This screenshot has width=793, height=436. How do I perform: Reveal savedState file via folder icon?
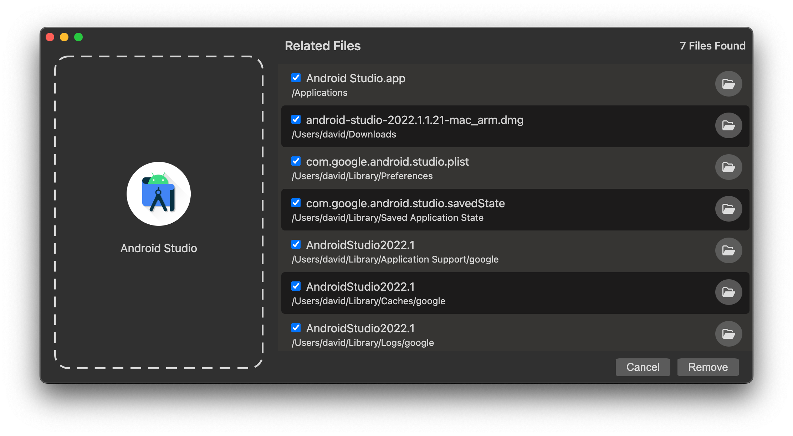pos(728,209)
